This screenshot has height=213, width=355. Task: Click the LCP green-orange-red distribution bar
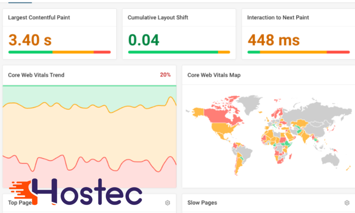pyautogui.click(x=59, y=52)
